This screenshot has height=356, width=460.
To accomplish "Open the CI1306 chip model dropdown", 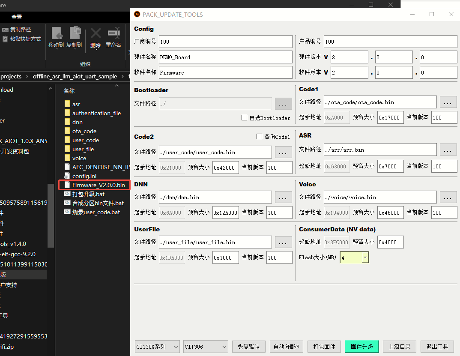I will coord(206,347).
